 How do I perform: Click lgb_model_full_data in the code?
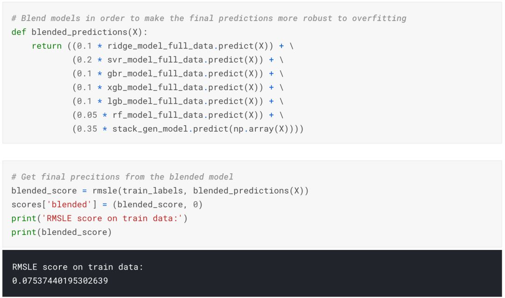tap(156, 101)
